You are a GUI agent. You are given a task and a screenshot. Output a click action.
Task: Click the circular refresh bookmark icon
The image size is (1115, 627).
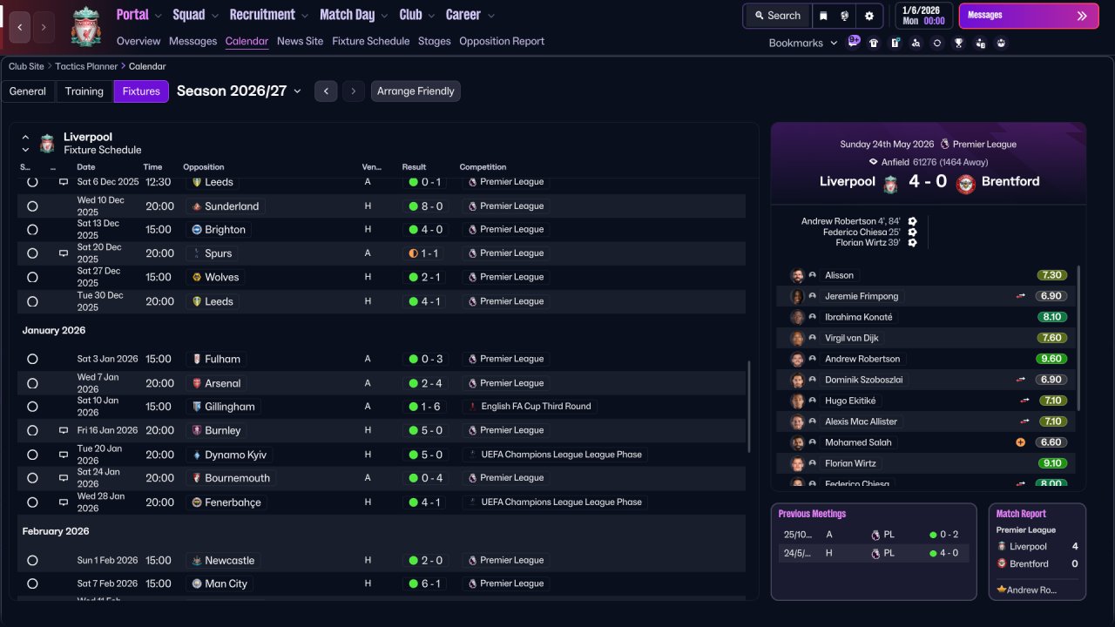(x=937, y=43)
